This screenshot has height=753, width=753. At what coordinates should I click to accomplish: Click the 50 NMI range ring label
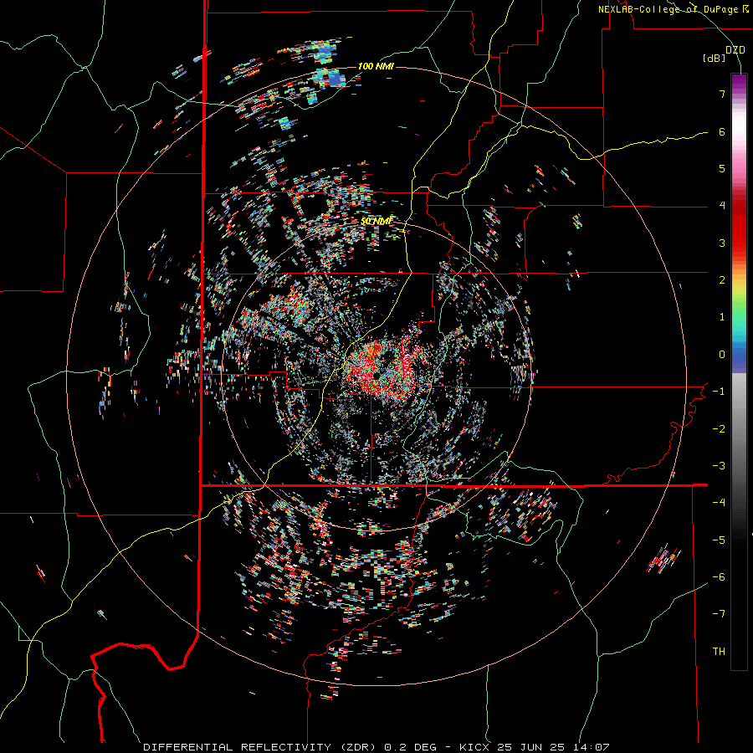pos(376,222)
